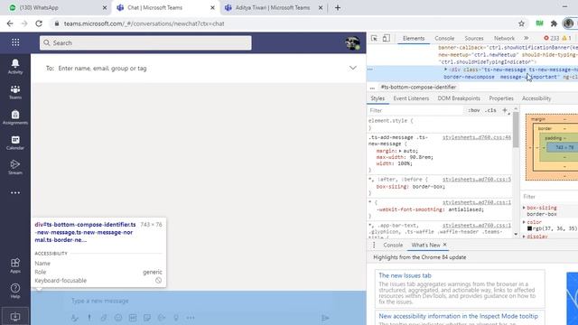Switch to DevTools Console top tab
Screen dimensions: 578x325
[444, 38]
